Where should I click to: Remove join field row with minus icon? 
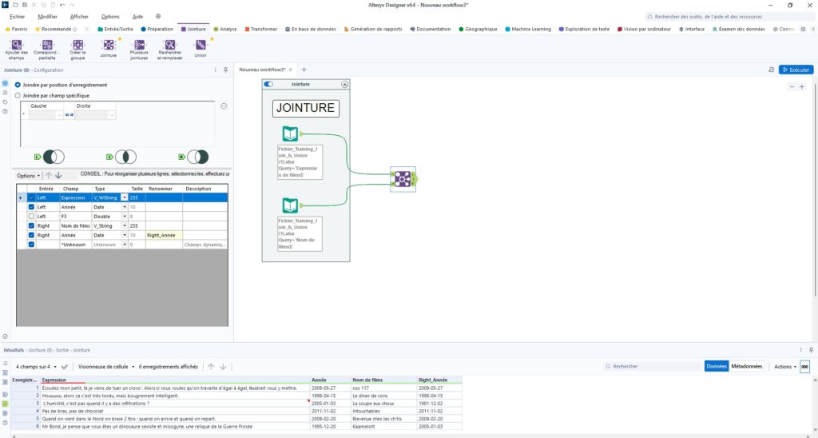click(224, 106)
